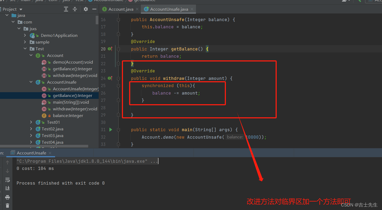Screen dimensions: 382x210
Task: Click '0 cost: 104 ms' console output
Action: click(x=35, y=169)
